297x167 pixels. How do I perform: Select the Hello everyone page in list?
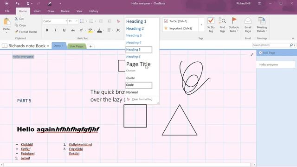coord(276,64)
